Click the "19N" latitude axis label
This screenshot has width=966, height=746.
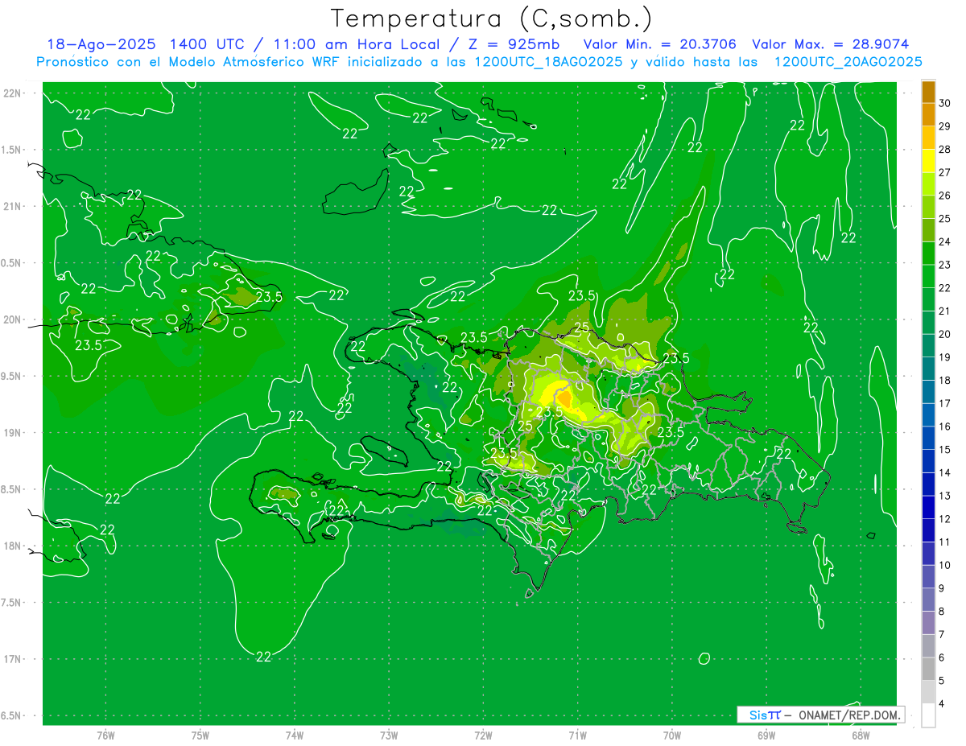click(13, 433)
